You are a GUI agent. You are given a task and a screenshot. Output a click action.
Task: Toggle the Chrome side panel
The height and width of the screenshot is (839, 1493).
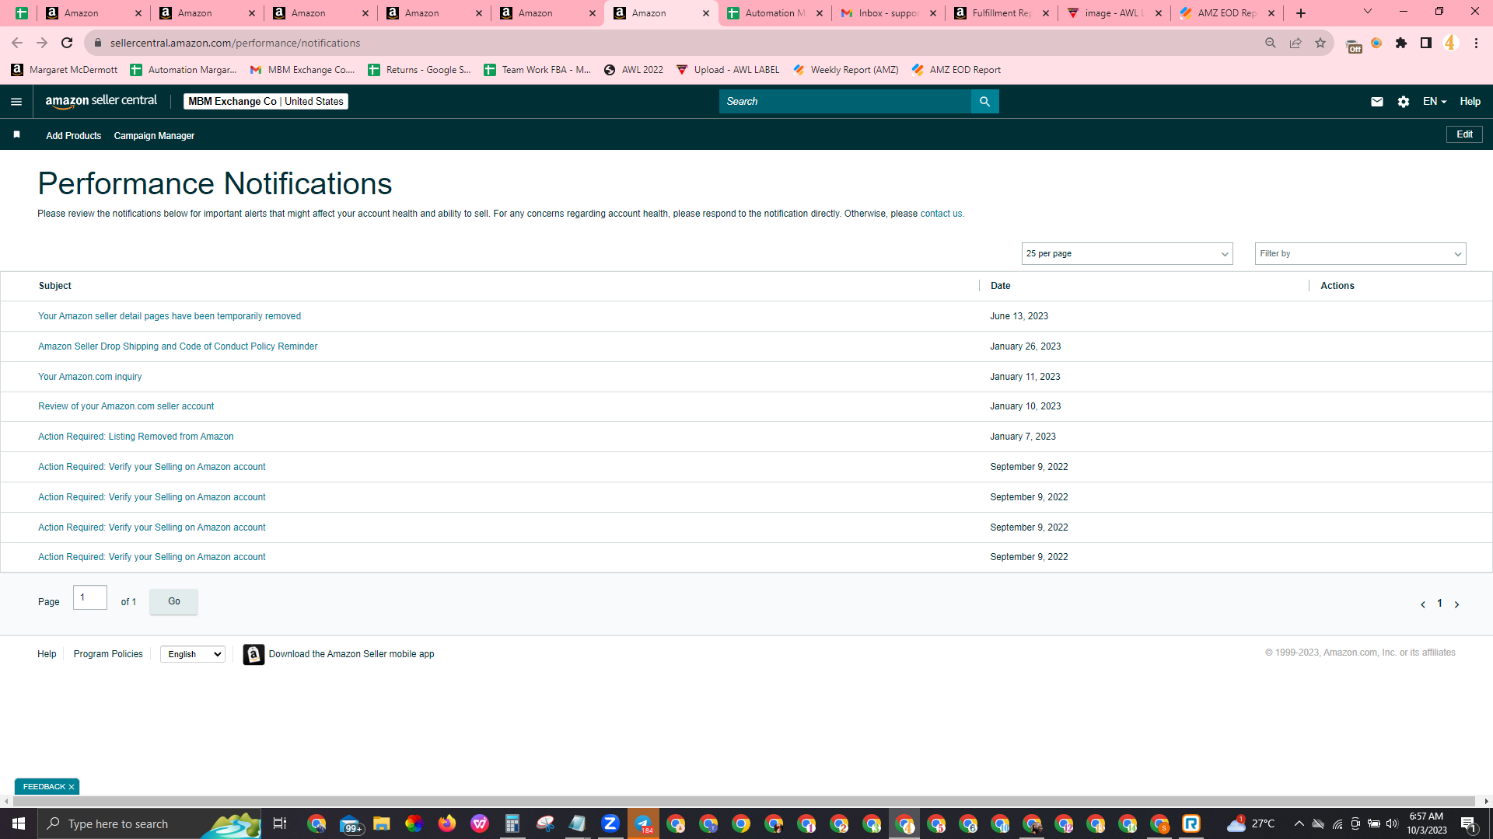coord(1426,43)
